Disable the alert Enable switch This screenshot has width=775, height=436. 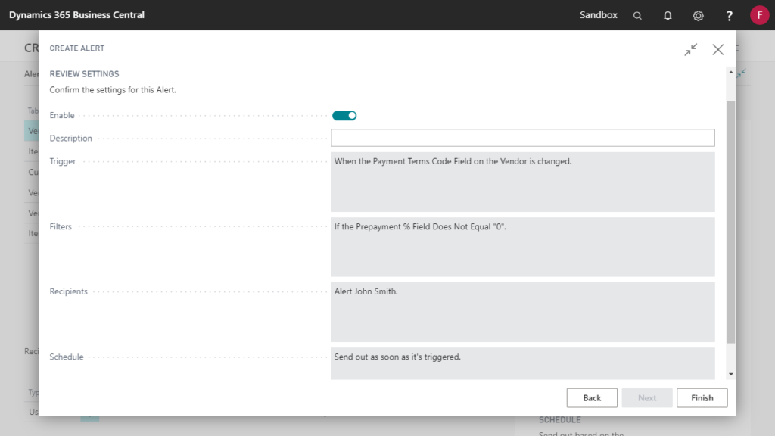(344, 115)
